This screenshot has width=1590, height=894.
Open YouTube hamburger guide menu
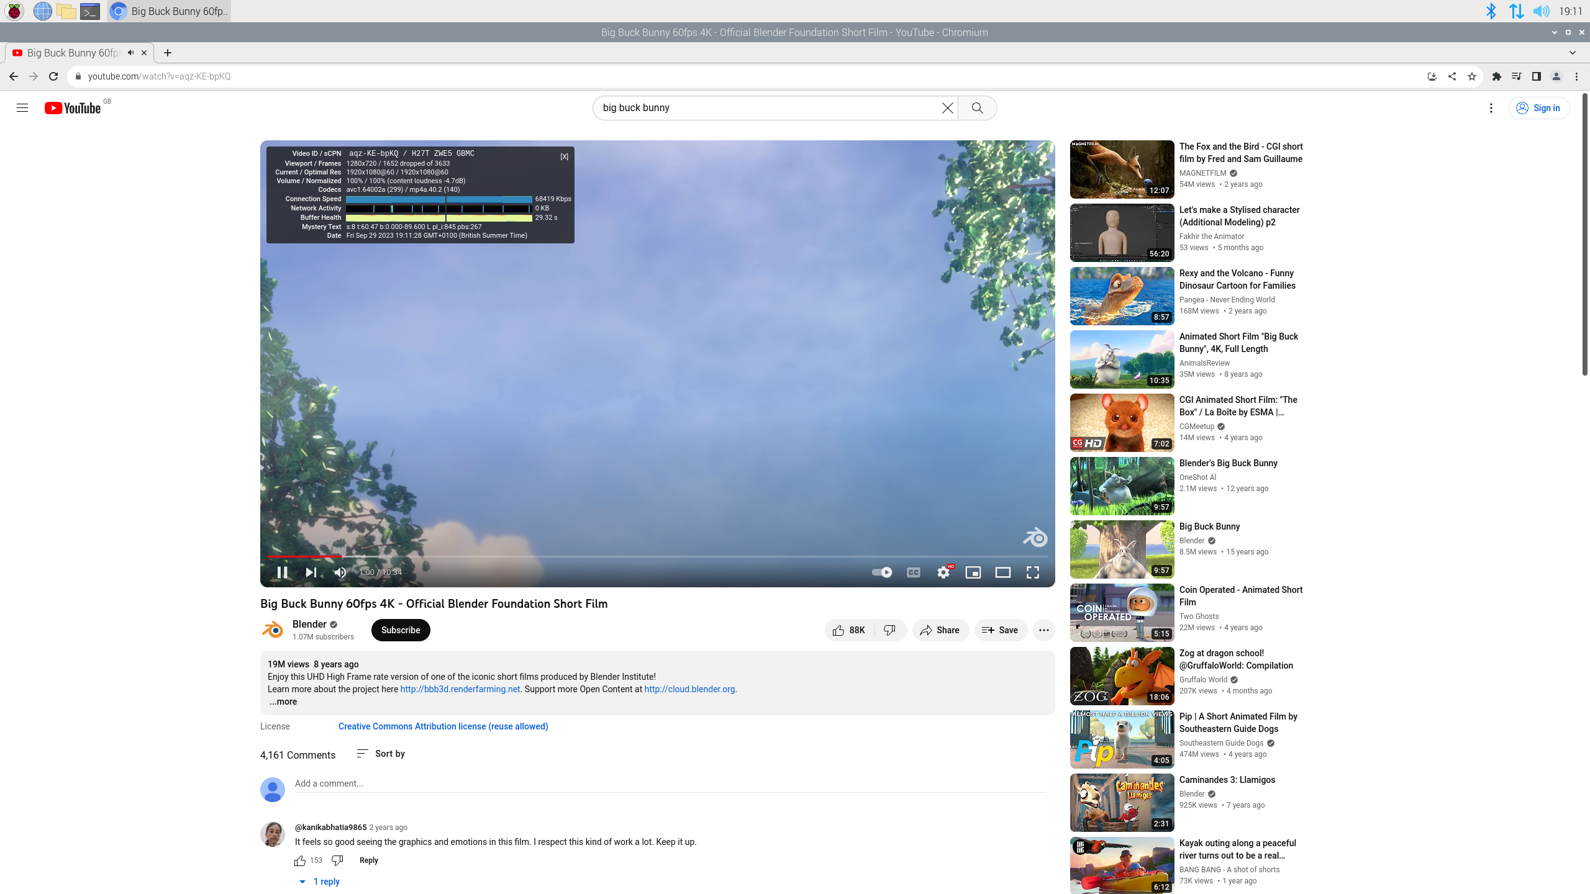(22, 108)
